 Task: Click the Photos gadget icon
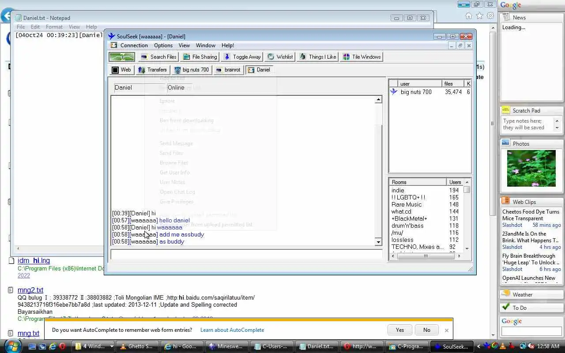pyautogui.click(x=506, y=143)
